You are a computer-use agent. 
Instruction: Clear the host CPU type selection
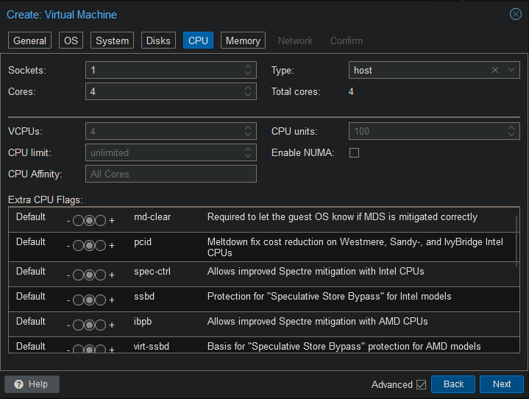(495, 70)
